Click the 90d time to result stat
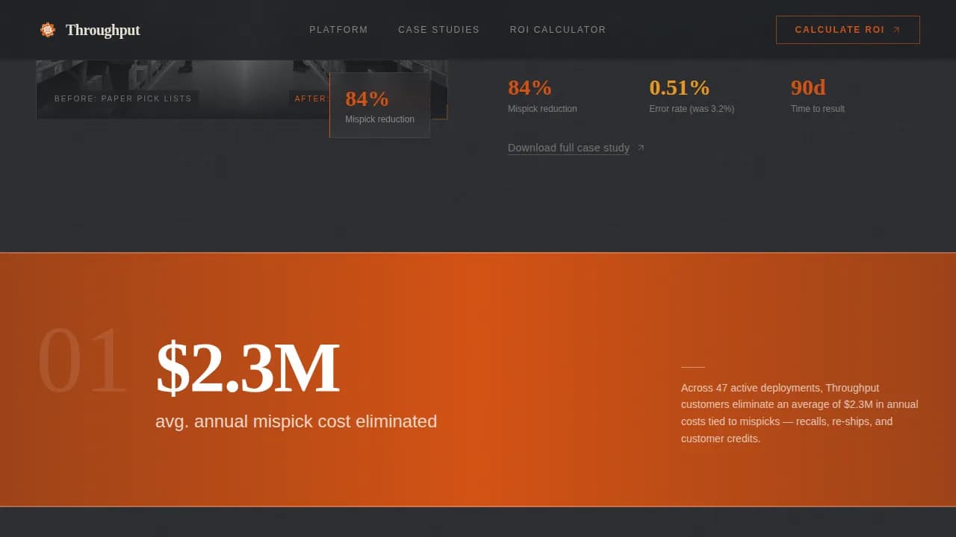The height and width of the screenshot is (537, 956). [818, 95]
